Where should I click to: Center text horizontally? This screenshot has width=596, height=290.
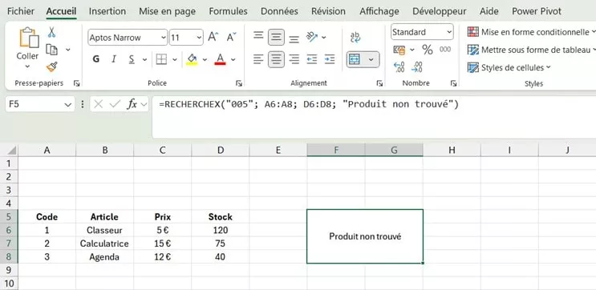pos(276,59)
